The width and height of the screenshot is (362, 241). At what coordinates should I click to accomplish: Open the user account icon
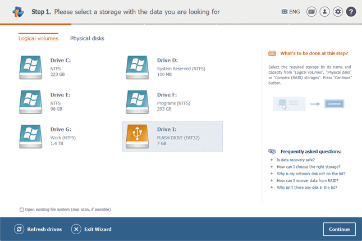pos(325,11)
